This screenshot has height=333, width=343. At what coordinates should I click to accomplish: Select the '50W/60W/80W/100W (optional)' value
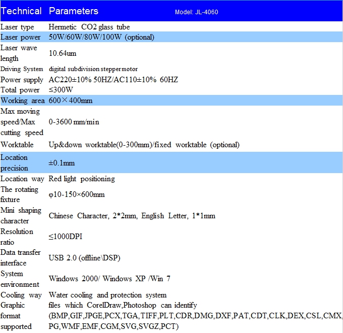101,37
